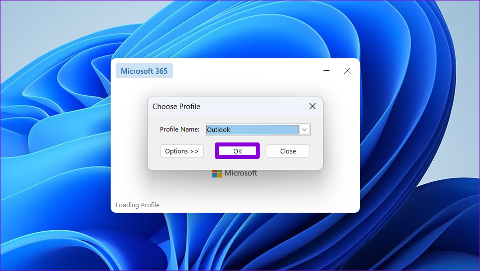Click the Microsoft 365 title label
This screenshot has height=271, width=480.
point(144,71)
